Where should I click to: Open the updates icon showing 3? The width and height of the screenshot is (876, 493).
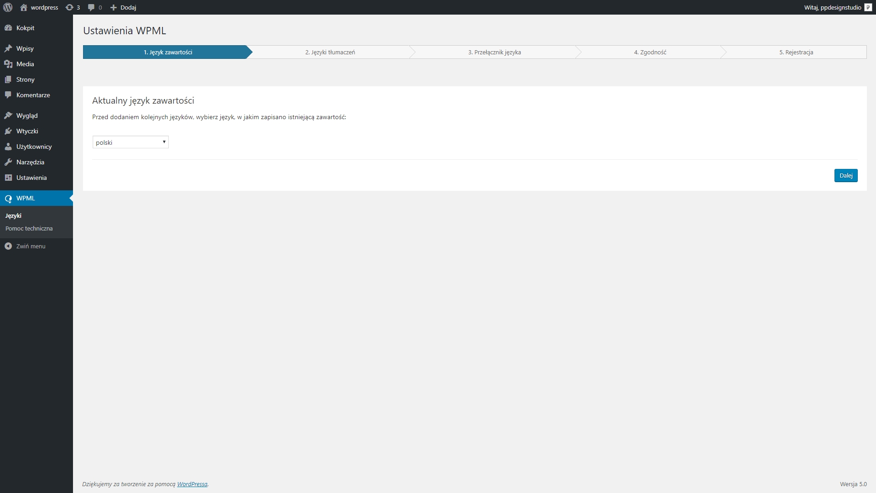(x=69, y=7)
